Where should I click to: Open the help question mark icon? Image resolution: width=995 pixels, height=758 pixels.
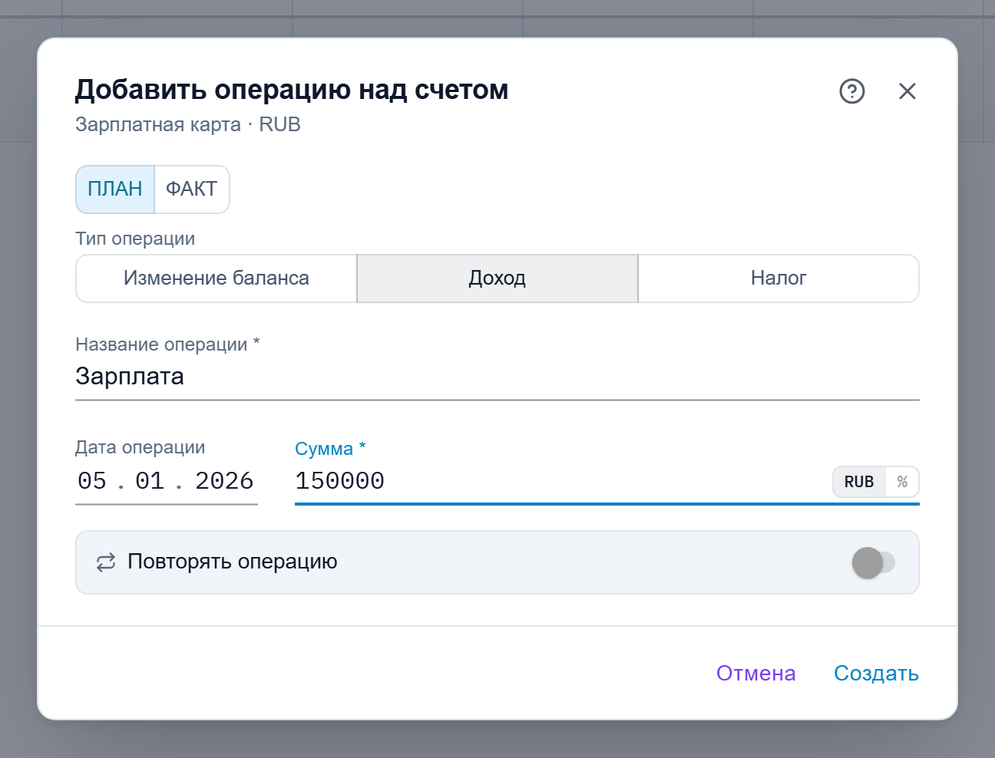(x=852, y=91)
